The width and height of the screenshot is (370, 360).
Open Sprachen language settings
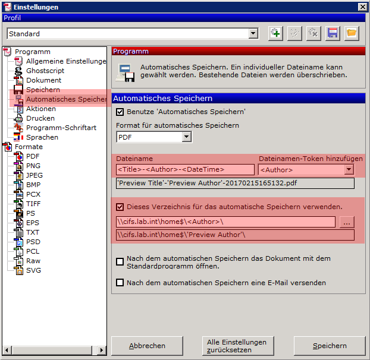pos(42,137)
